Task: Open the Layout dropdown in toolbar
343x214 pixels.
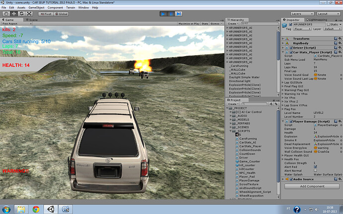Action: click(329, 14)
